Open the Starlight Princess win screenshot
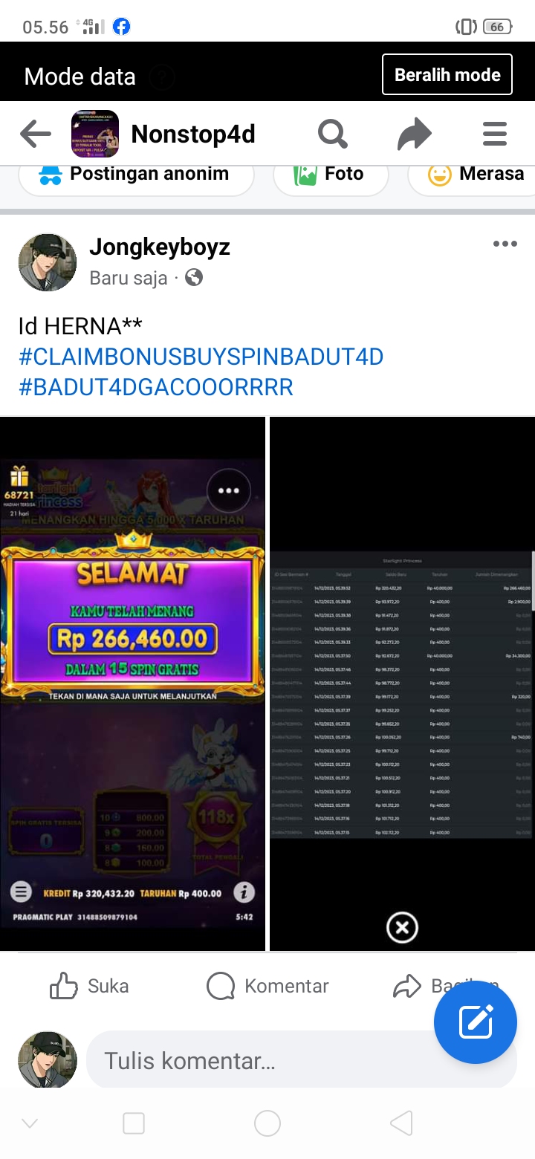Viewport: 535px width, 1159px height. coord(132,684)
